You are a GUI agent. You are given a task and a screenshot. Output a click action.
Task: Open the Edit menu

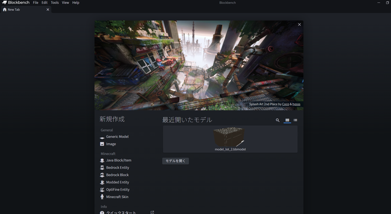44,3
